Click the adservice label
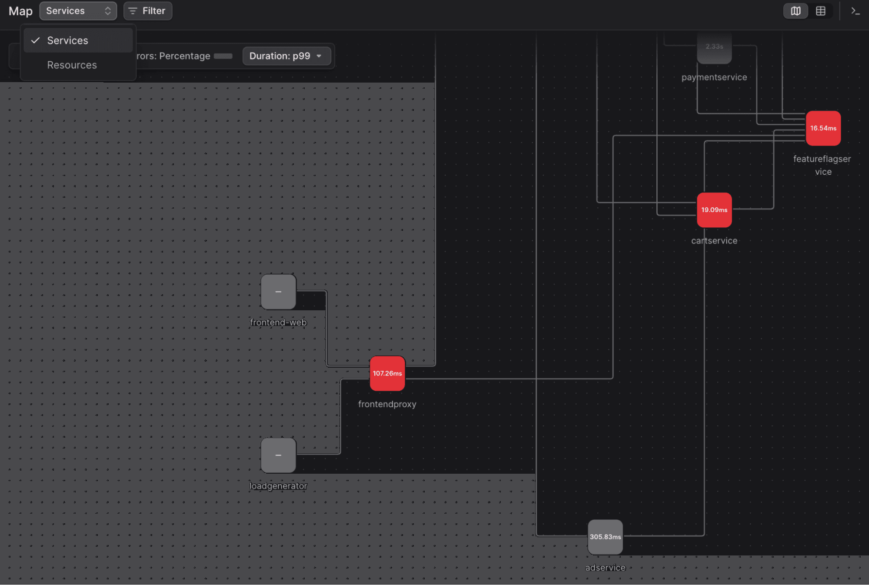Viewport: 869px width, 585px height. (605, 568)
